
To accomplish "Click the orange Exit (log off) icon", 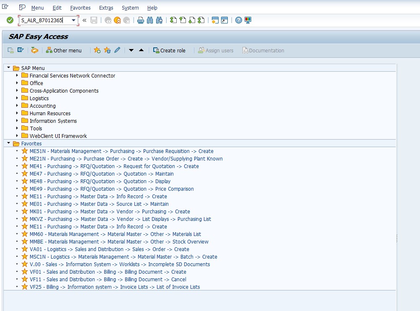I will (117, 20).
